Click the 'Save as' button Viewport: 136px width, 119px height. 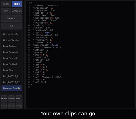[x=19, y=106]
